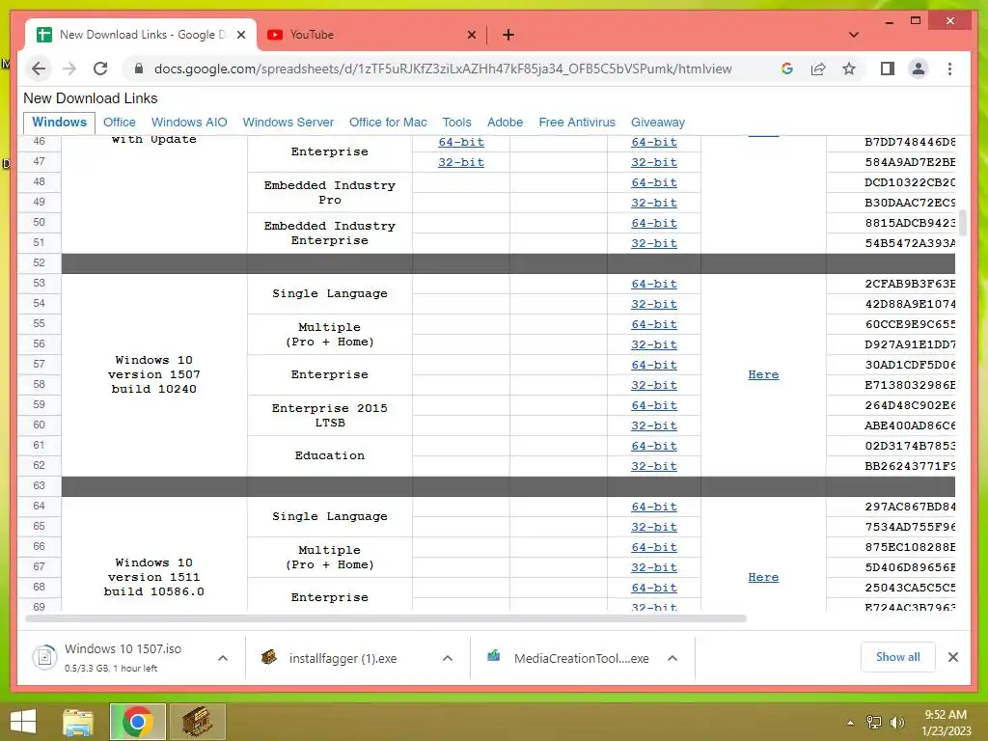Open the Giveaway sheet tab

pos(658,123)
